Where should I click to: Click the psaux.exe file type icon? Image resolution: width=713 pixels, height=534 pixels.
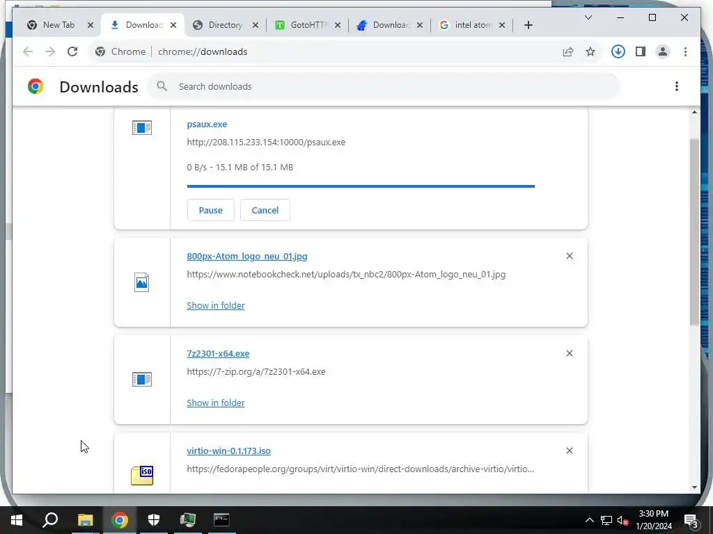[x=142, y=128]
